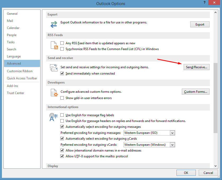Click text 'Configure advanced custom forms options.'

tap(91, 92)
